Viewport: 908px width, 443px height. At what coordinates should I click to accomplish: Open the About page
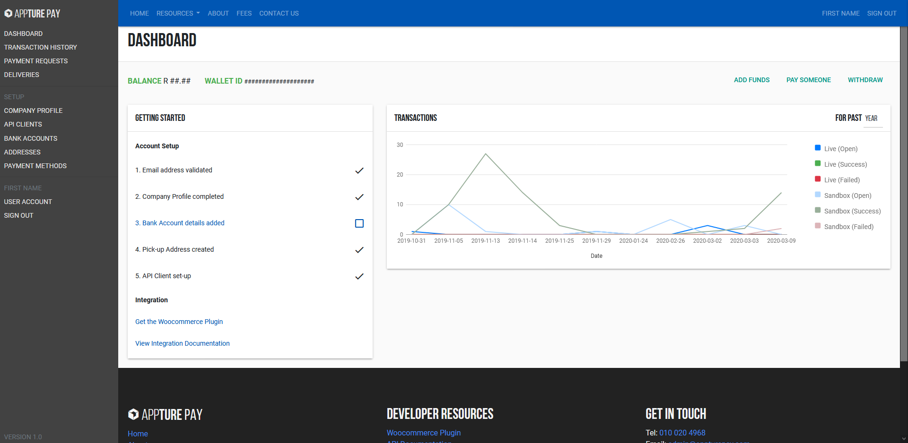(218, 13)
